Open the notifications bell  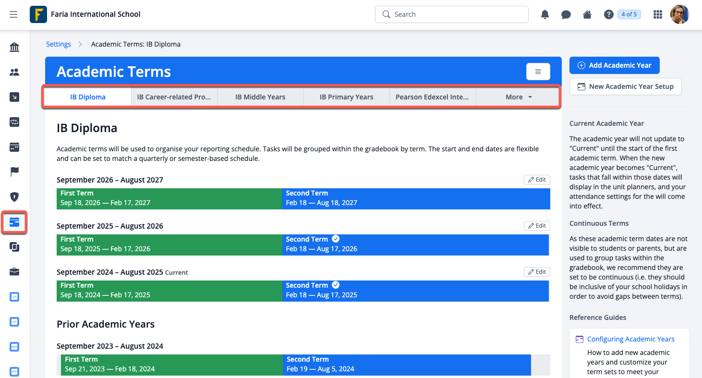click(x=545, y=14)
